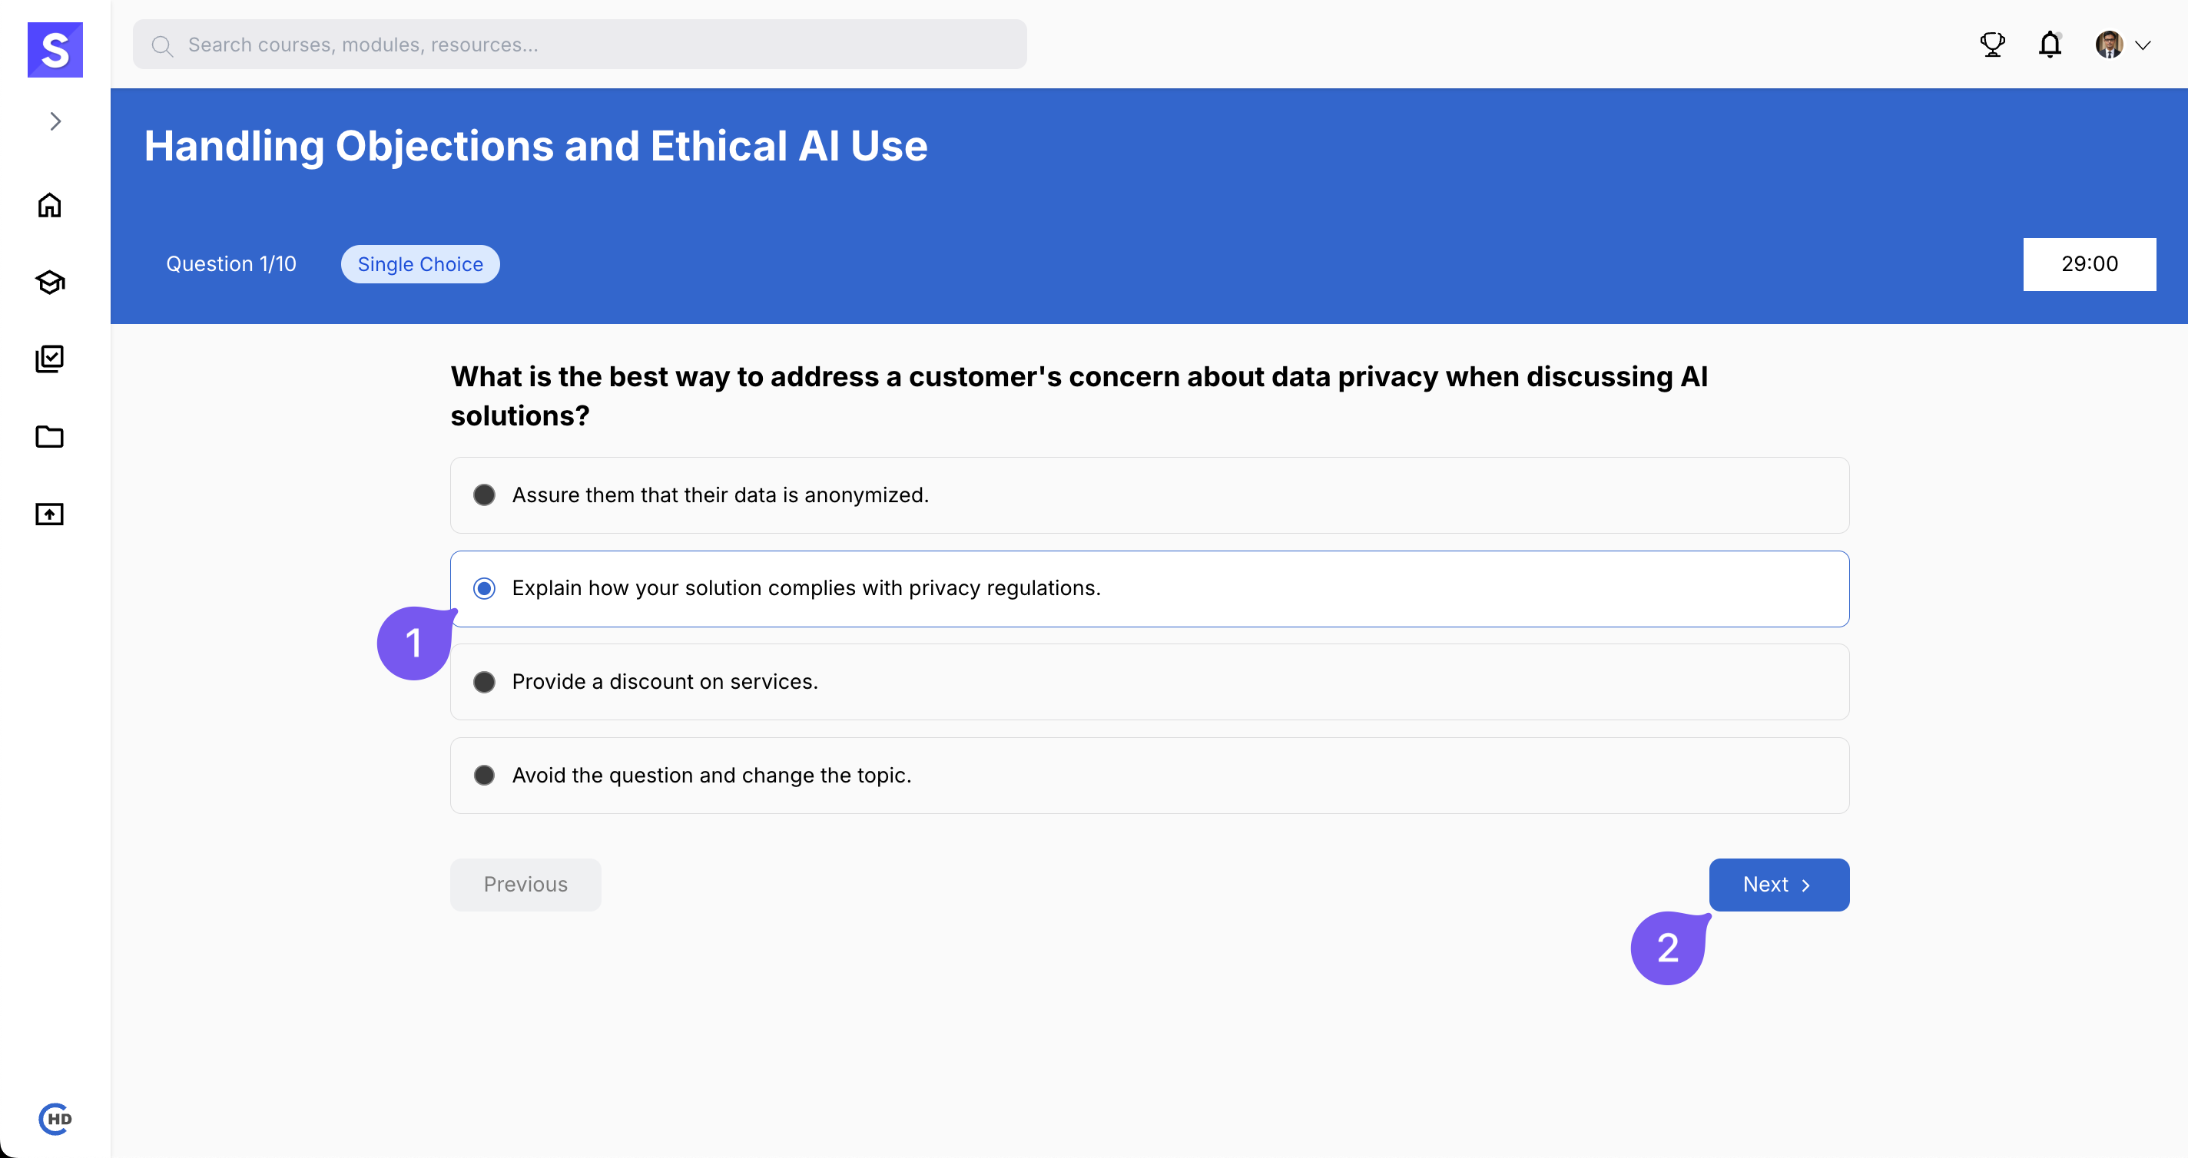Image resolution: width=2188 pixels, height=1158 pixels.
Task: Go to the Next question
Action: (1778, 885)
